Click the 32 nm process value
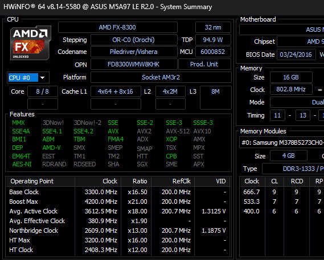324x260 pixels. point(213,27)
